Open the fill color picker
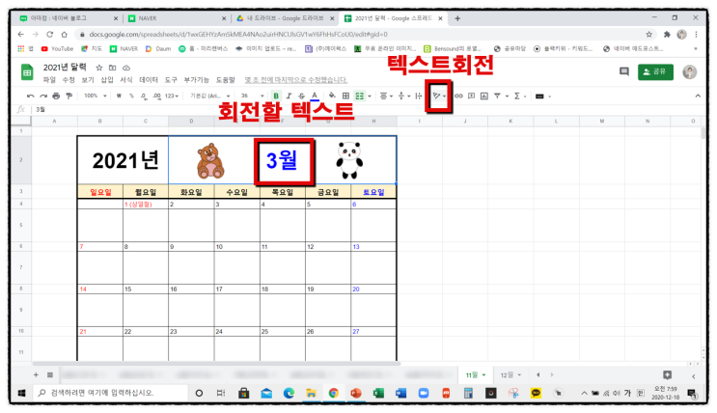 tap(332, 96)
